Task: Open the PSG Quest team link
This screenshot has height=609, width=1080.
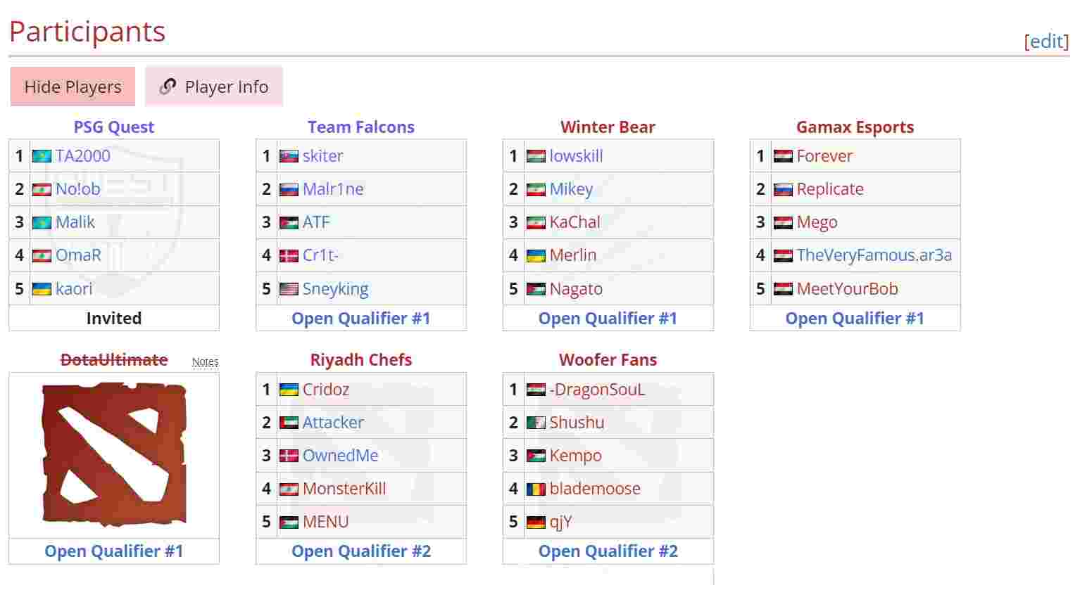Action: (114, 127)
